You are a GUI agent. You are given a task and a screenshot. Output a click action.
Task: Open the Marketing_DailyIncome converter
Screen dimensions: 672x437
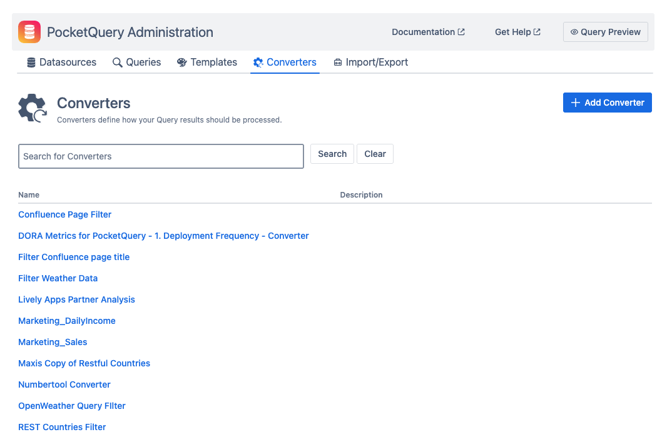(66, 320)
